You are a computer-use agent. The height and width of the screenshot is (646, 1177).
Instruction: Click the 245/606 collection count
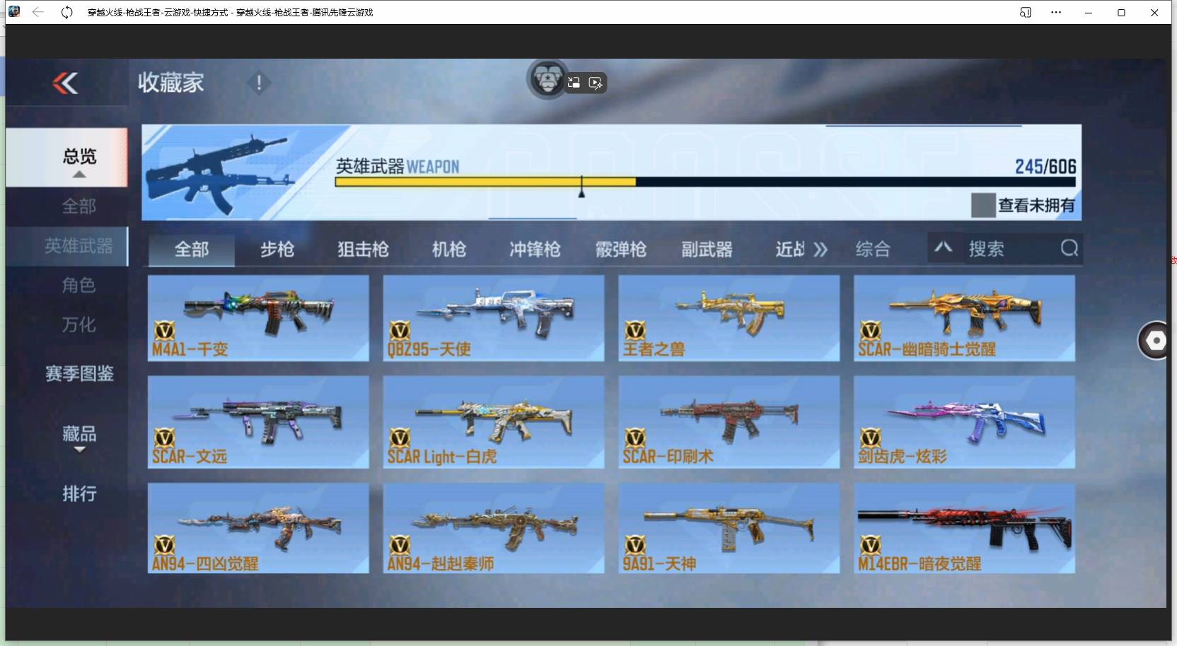[1045, 166]
